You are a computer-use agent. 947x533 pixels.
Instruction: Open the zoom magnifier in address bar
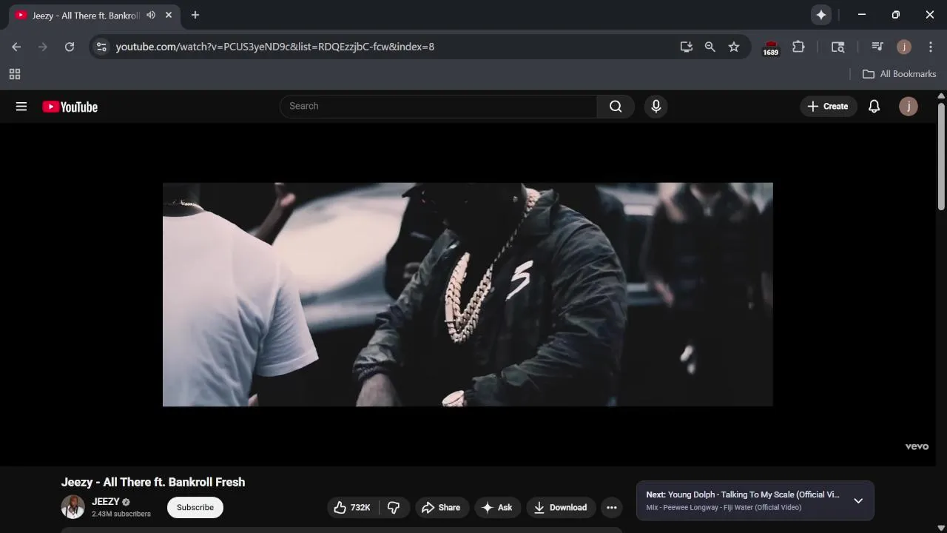tap(710, 47)
